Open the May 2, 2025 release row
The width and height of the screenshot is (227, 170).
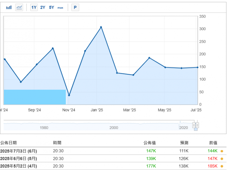(113, 166)
